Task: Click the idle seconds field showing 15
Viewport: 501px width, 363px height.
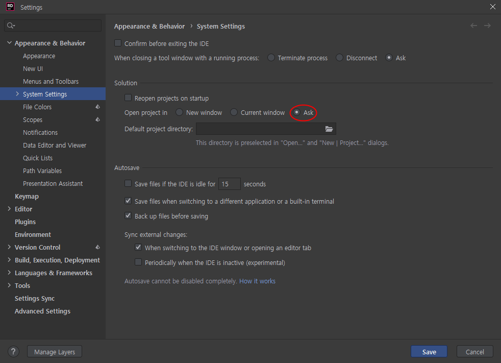Action: pyautogui.click(x=230, y=184)
